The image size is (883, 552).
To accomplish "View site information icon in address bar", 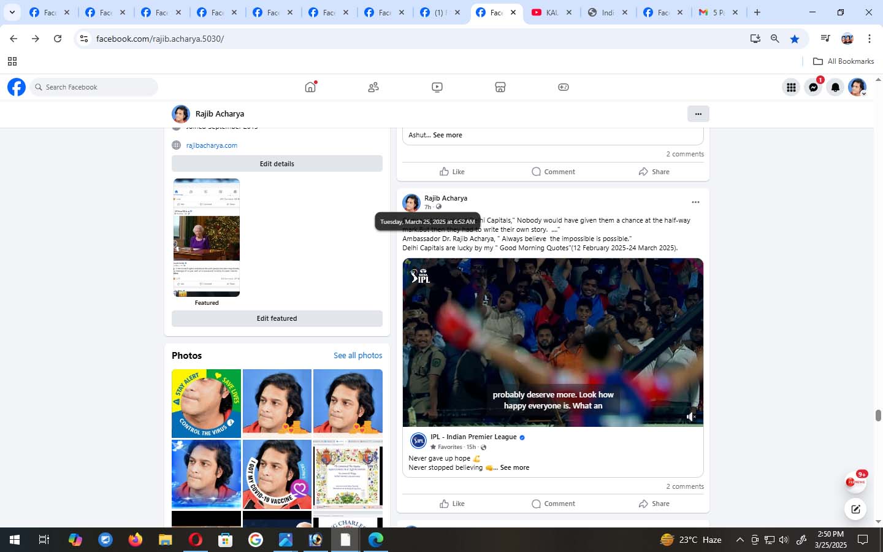I will pyautogui.click(x=84, y=39).
